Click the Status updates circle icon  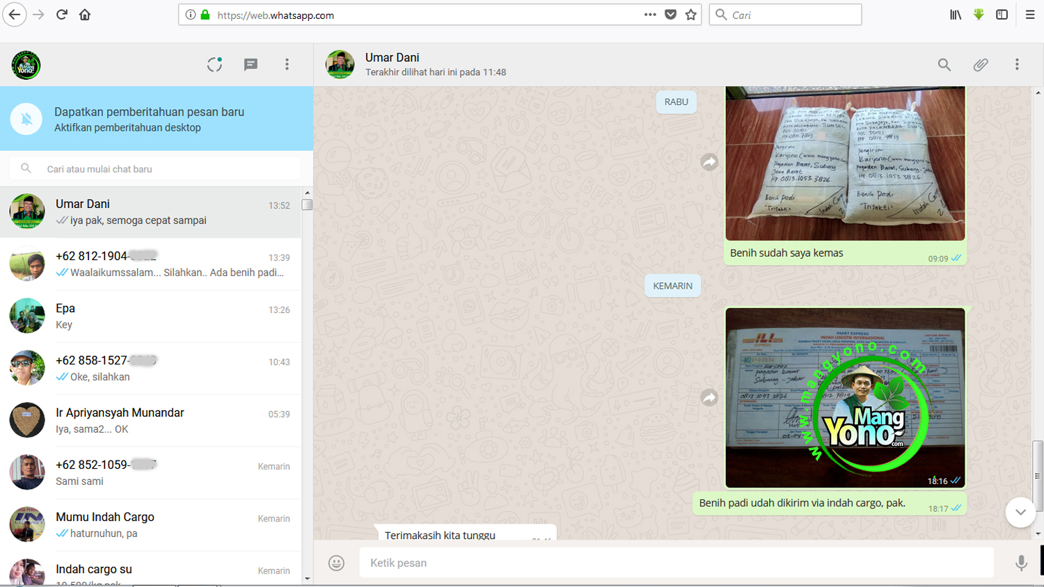coord(214,64)
